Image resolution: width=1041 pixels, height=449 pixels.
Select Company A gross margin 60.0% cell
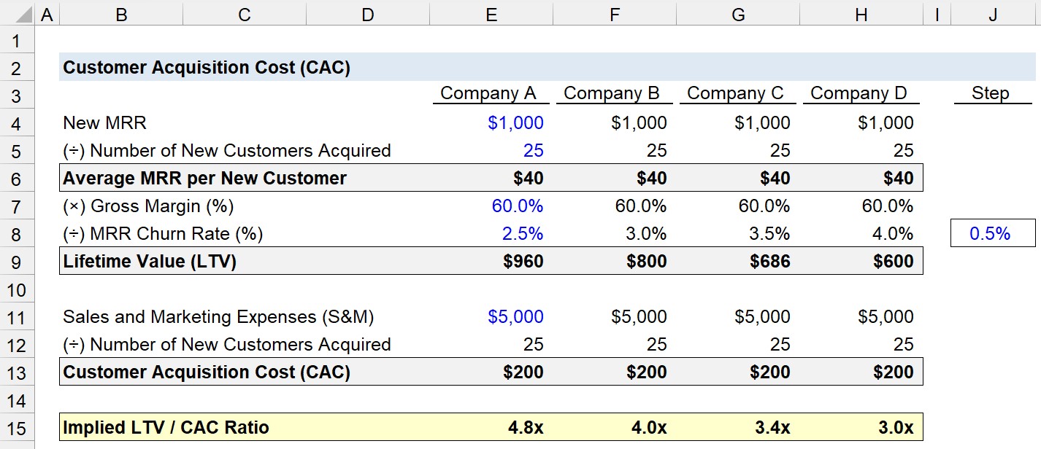(x=491, y=206)
